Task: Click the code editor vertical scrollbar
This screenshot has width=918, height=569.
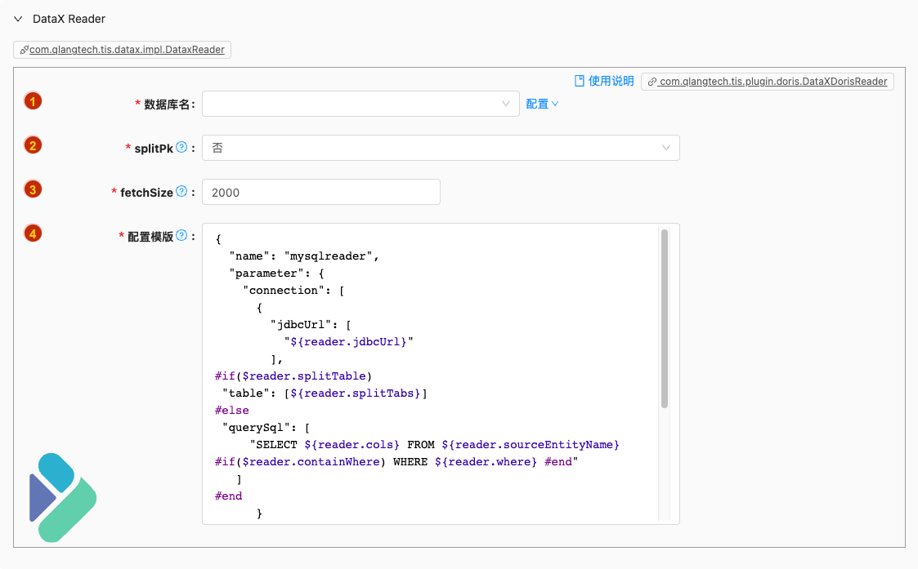Action: tap(665, 318)
